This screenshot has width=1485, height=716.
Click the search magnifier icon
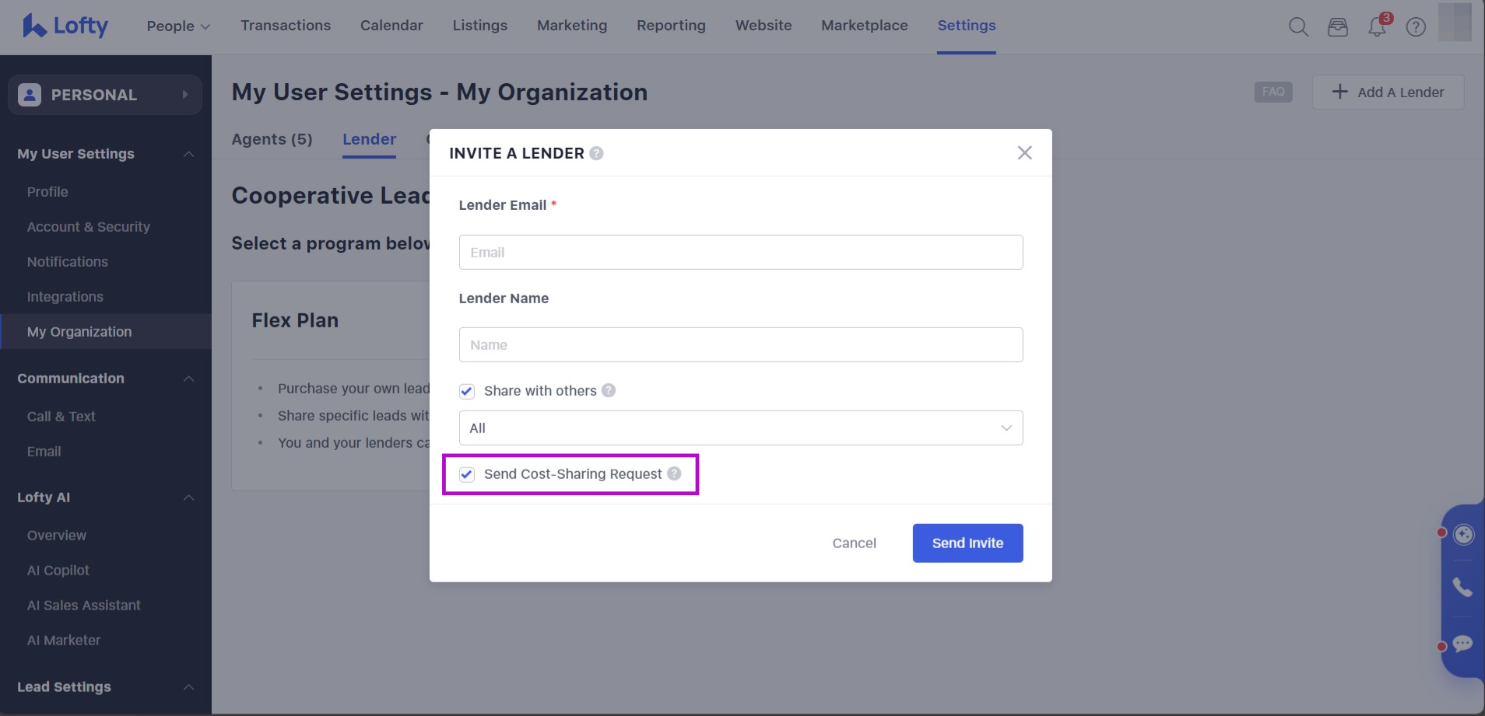pos(1297,27)
